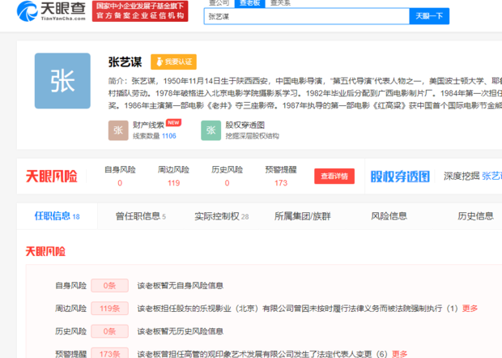Open the 股权穿透图 green 张 icon
Screen dimensions: 502x358
click(211, 130)
